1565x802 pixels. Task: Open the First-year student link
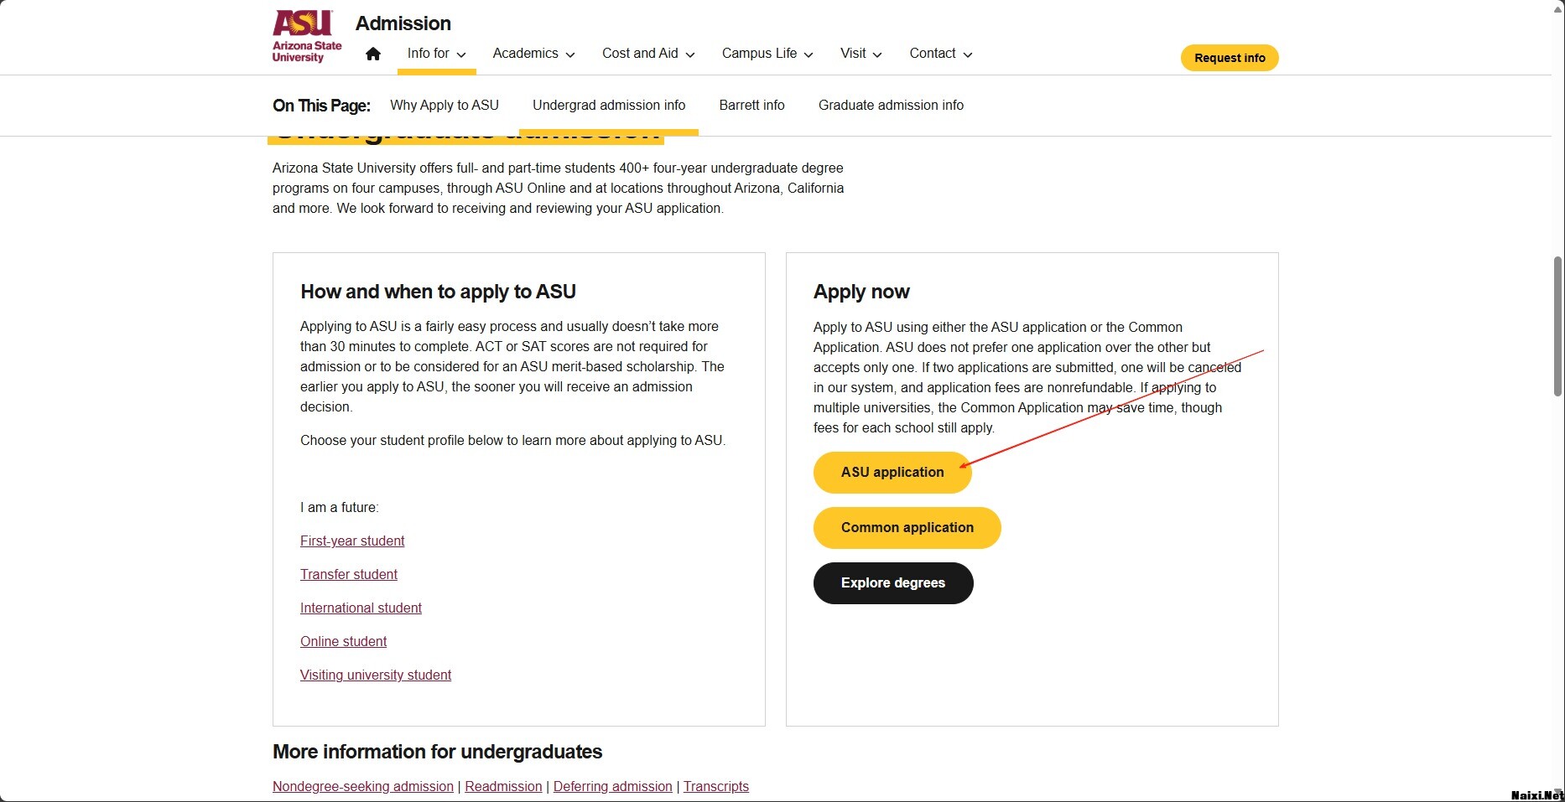point(352,541)
